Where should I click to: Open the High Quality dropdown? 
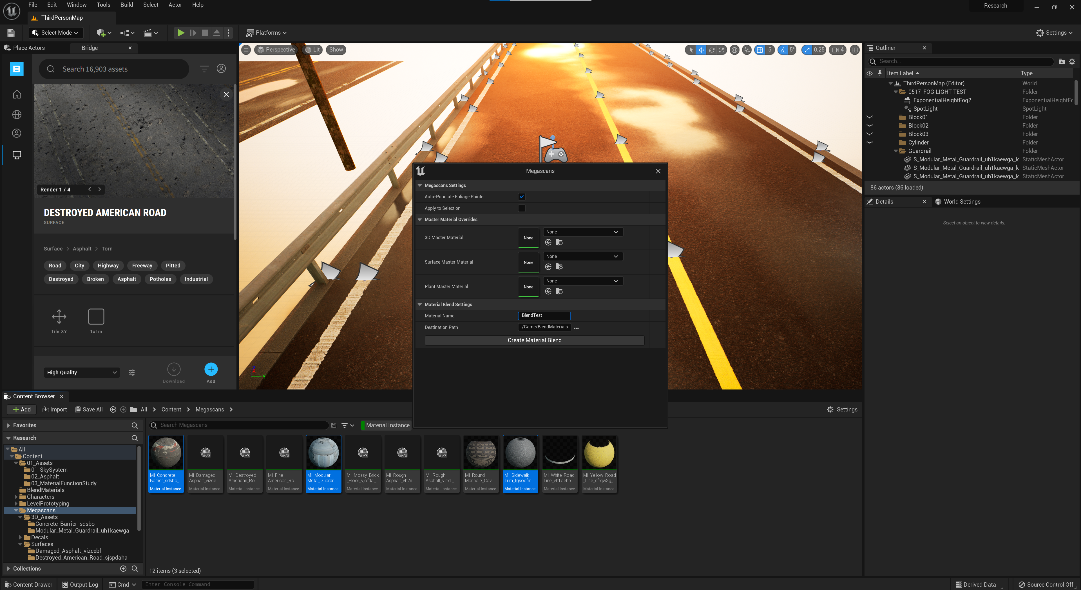click(x=82, y=373)
